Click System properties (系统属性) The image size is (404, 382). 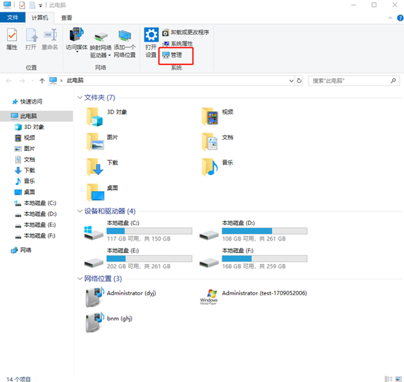pyautogui.click(x=178, y=44)
